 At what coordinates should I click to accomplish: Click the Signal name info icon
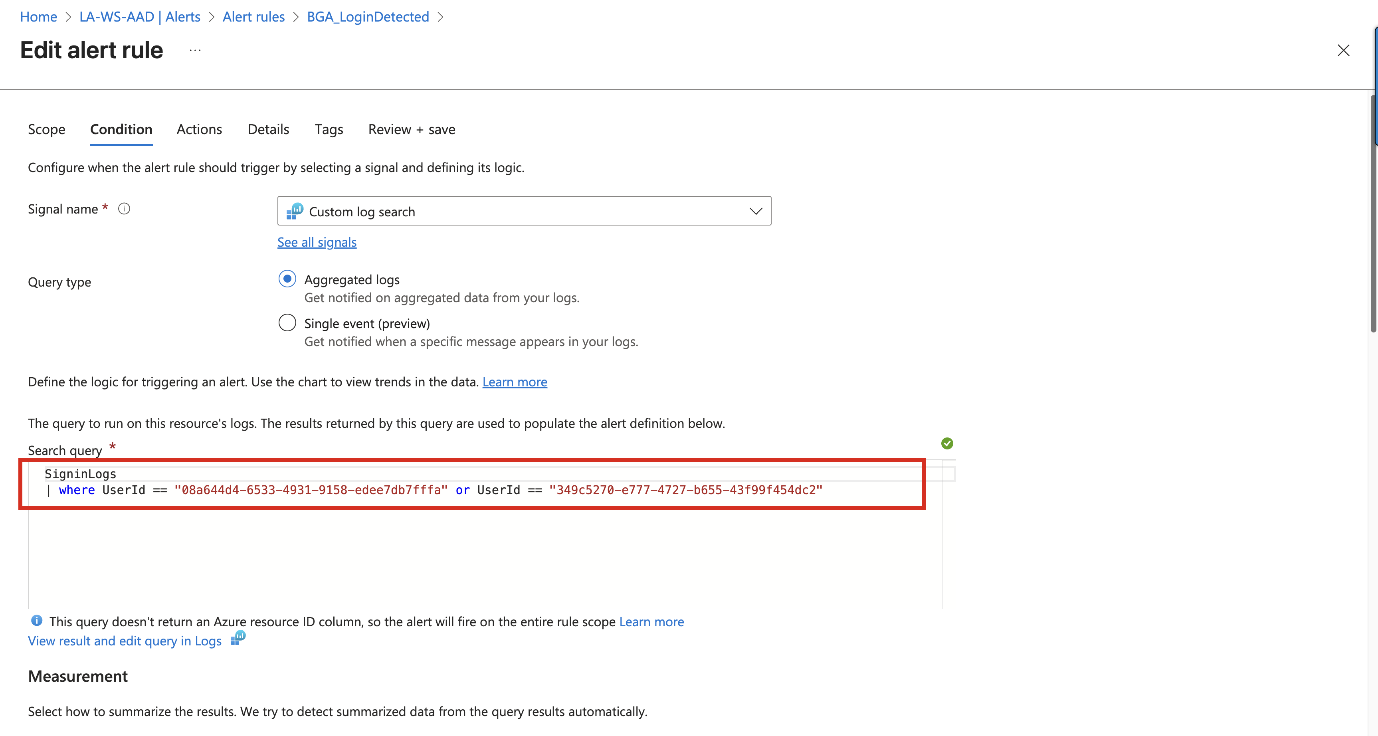pos(124,209)
